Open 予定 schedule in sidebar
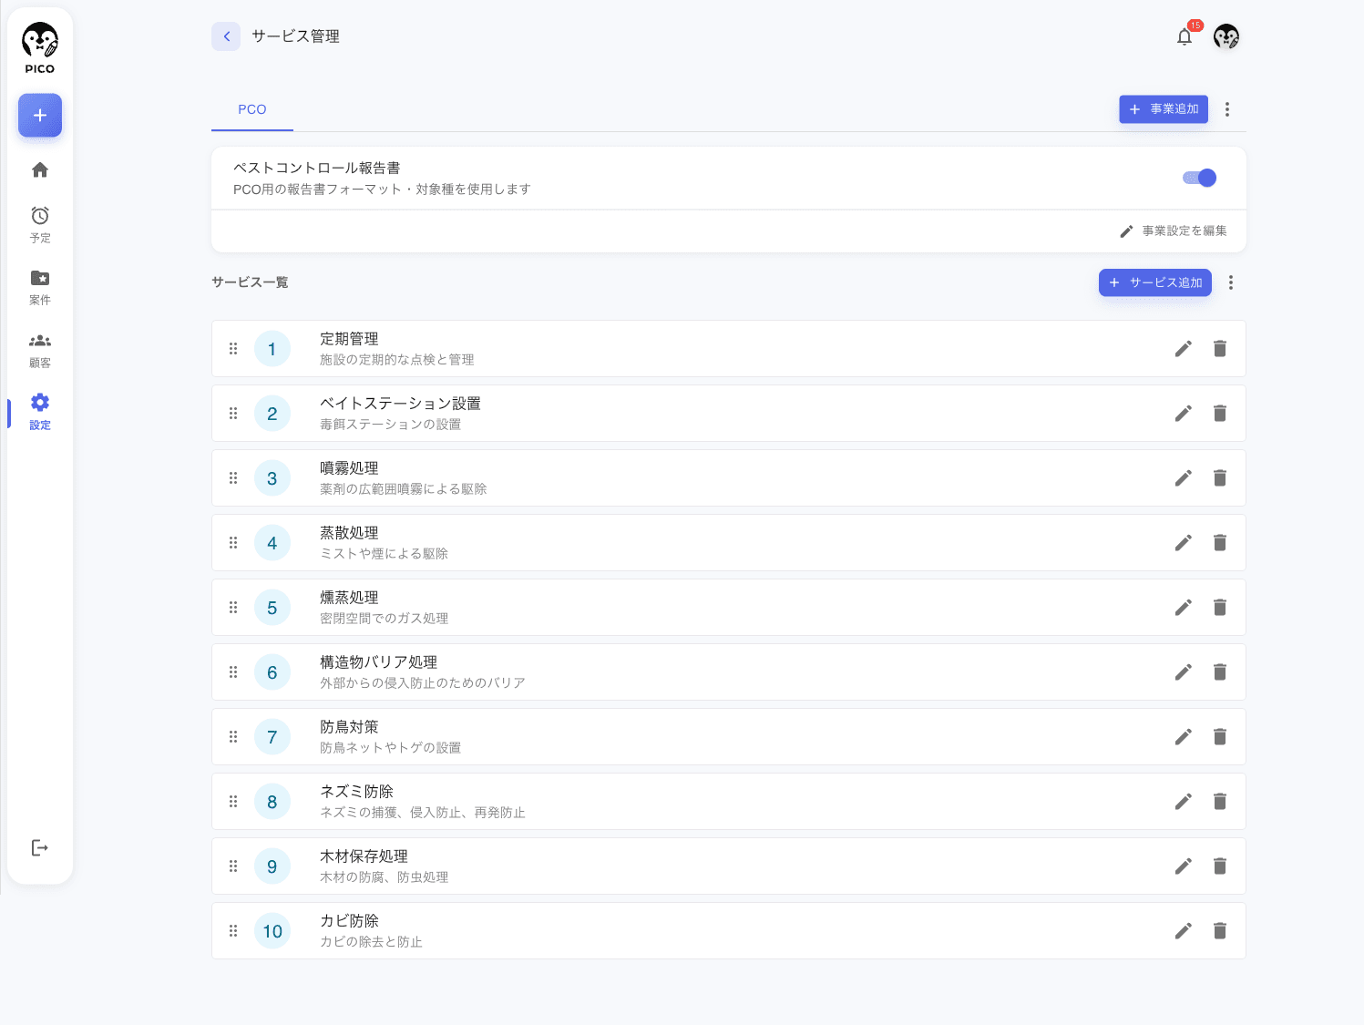This screenshot has height=1025, width=1364. (x=40, y=224)
